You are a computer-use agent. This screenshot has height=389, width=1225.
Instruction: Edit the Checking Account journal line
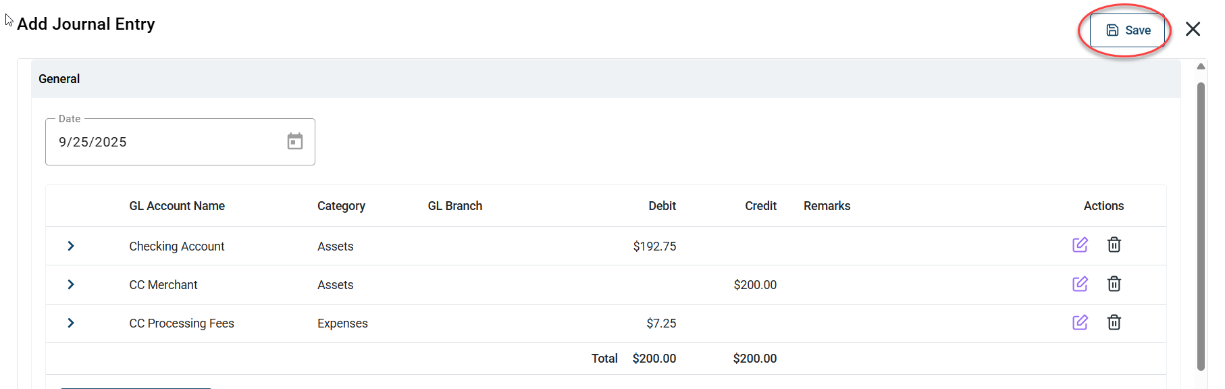(1080, 245)
